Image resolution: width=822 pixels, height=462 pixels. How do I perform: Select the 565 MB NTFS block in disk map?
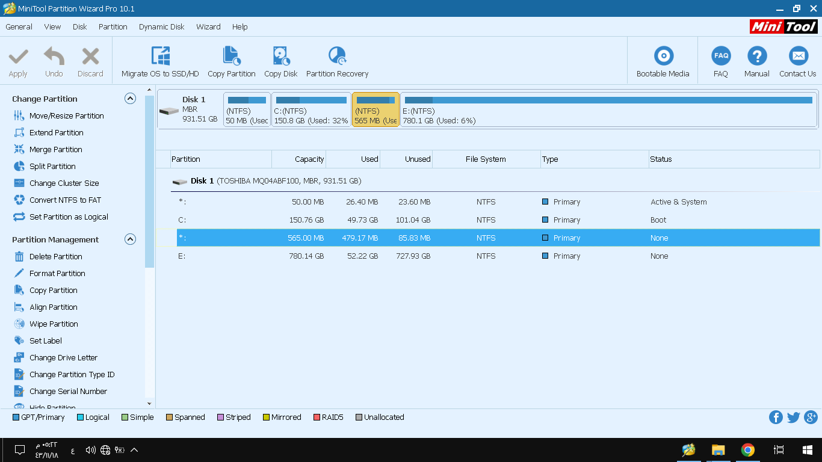point(375,109)
